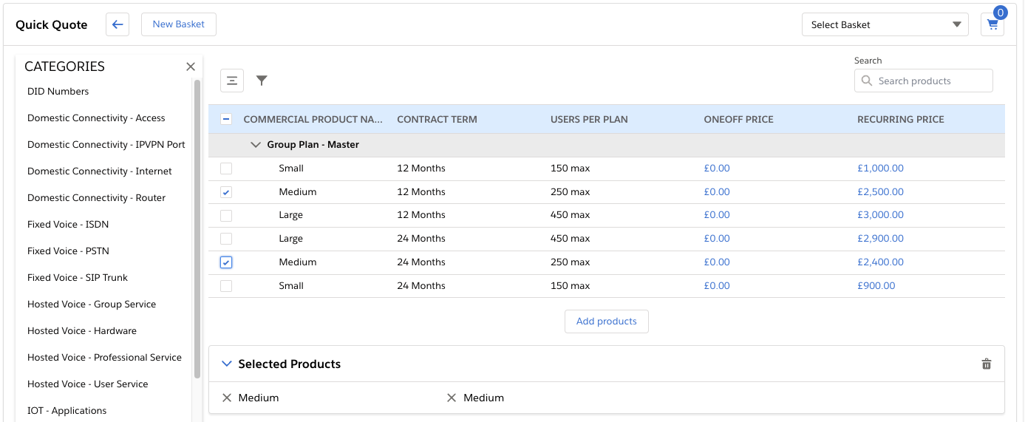Screen dimensions: 1025x422
Task: Click the back arrow button
Action: 118,24
